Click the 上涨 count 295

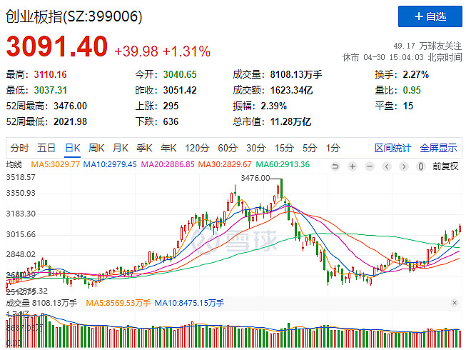[171, 106]
